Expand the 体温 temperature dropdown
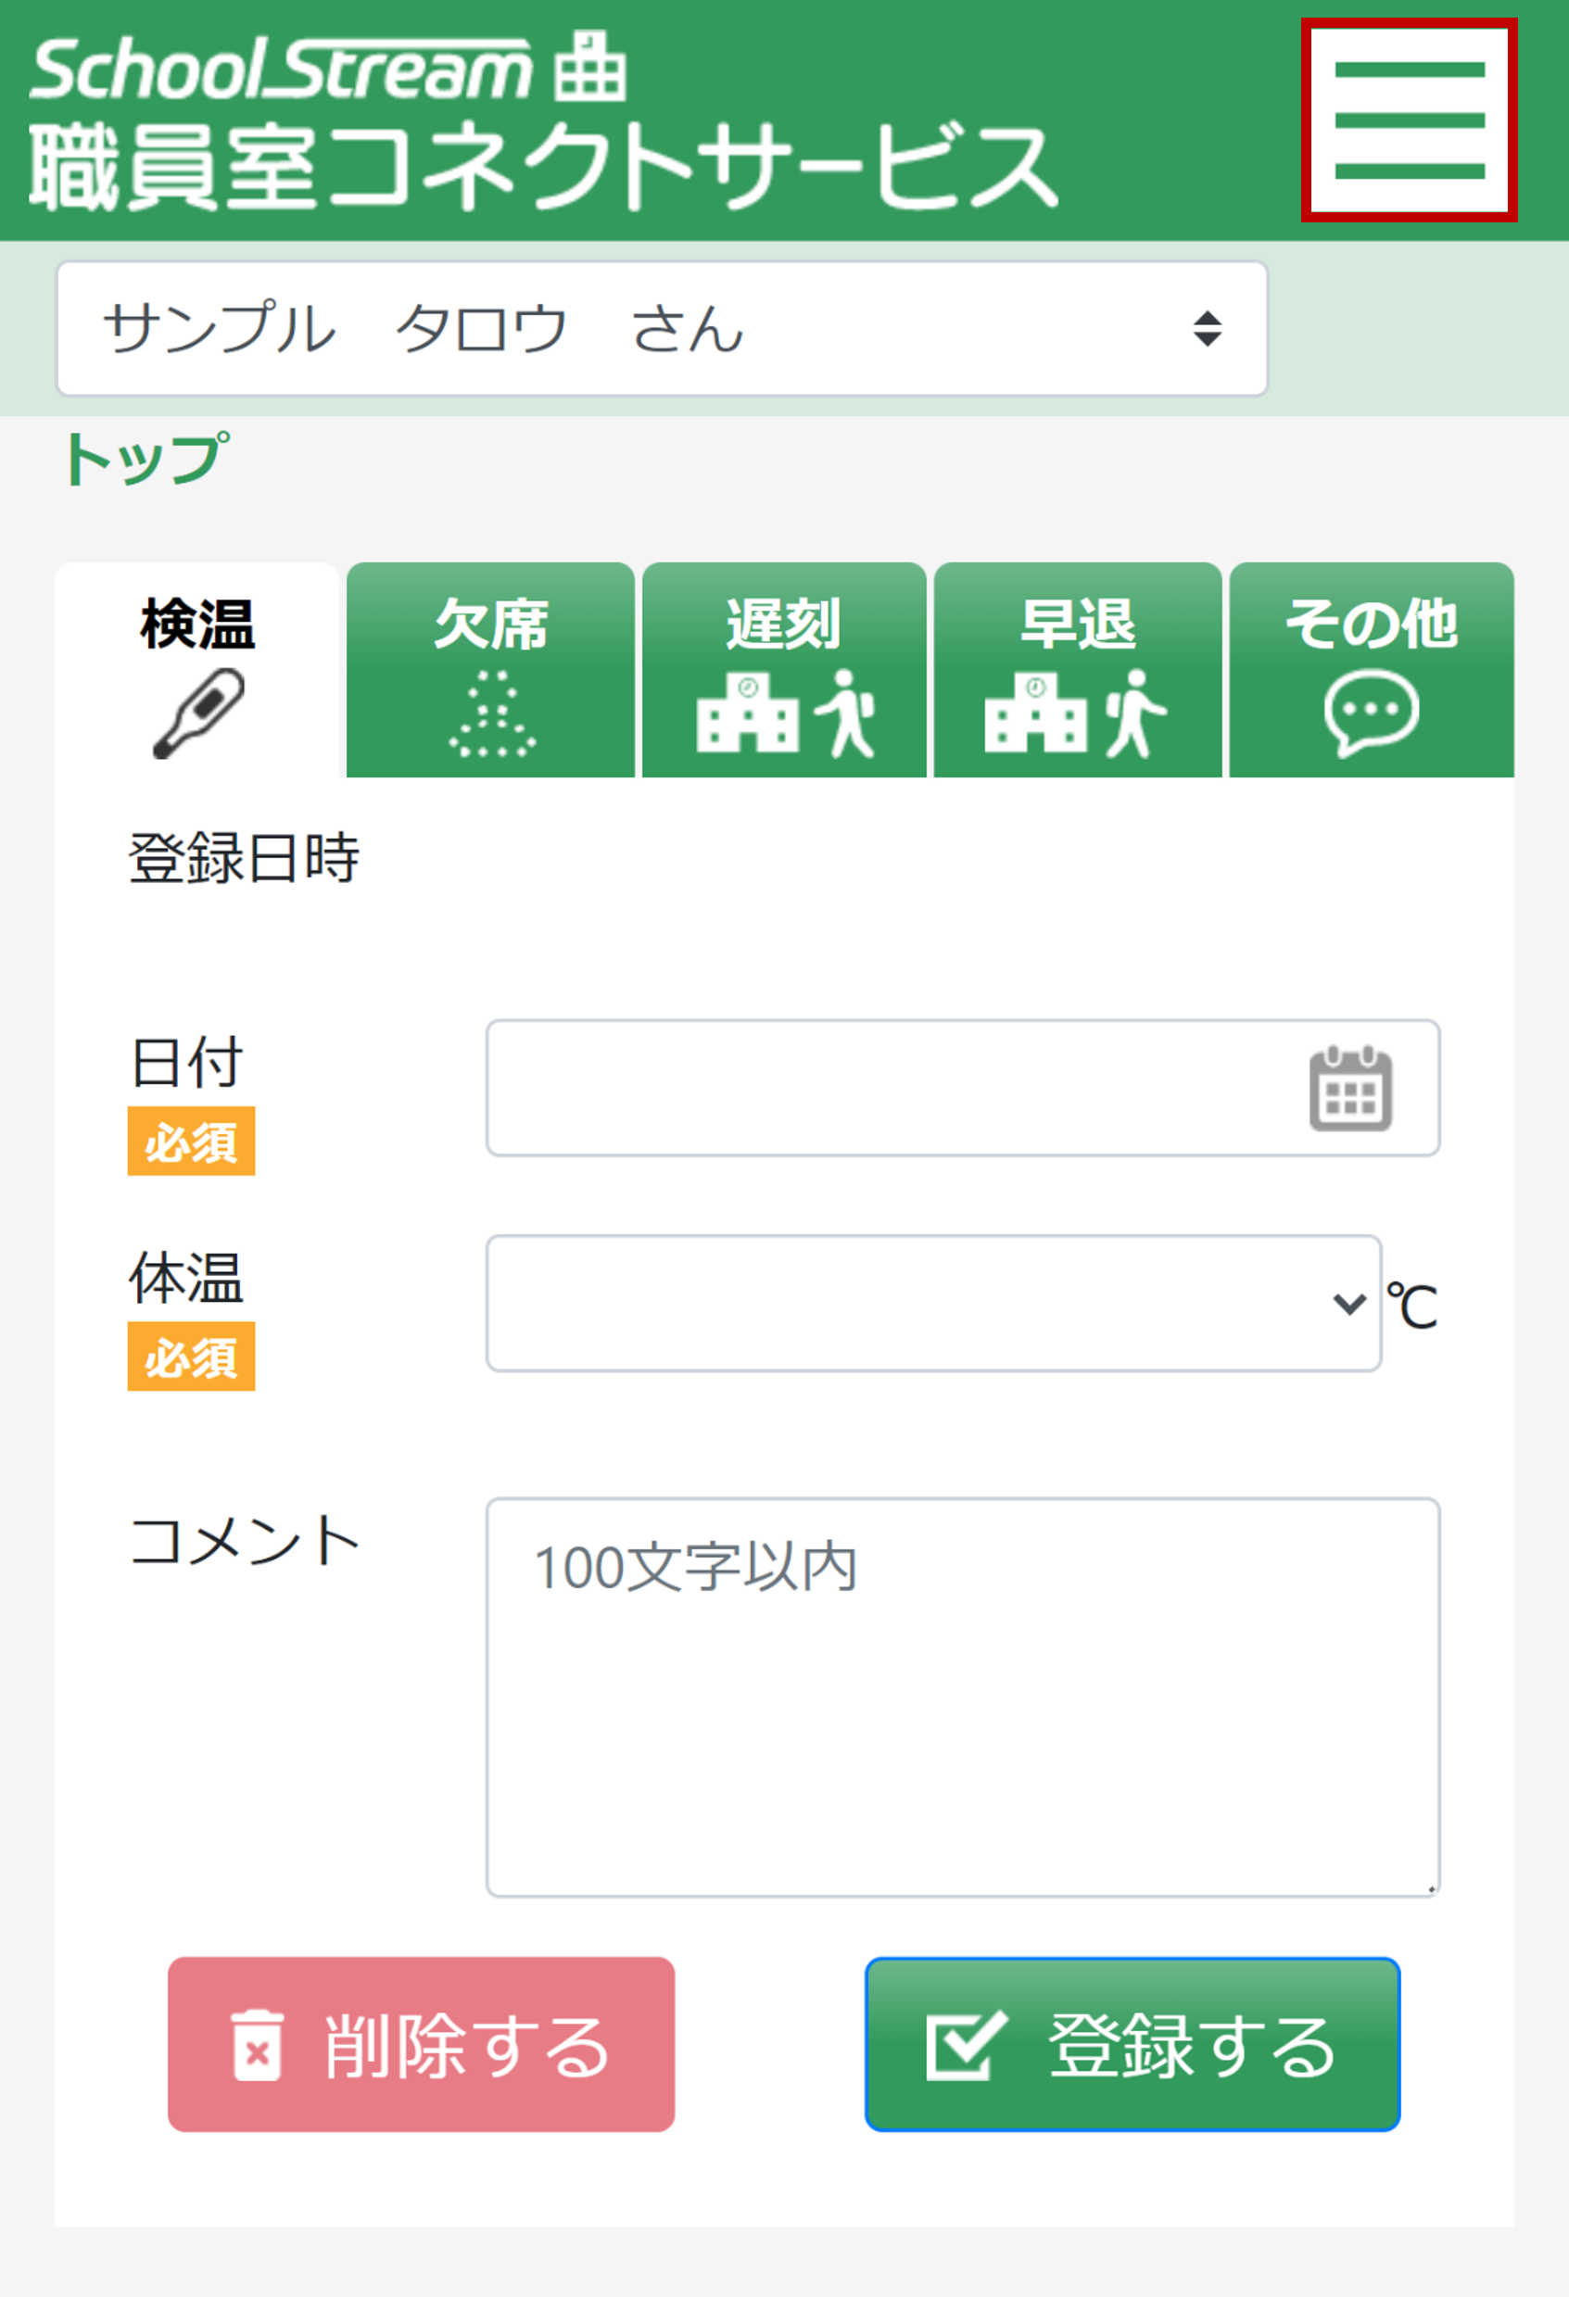1569x2297 pixels. 932,1303
